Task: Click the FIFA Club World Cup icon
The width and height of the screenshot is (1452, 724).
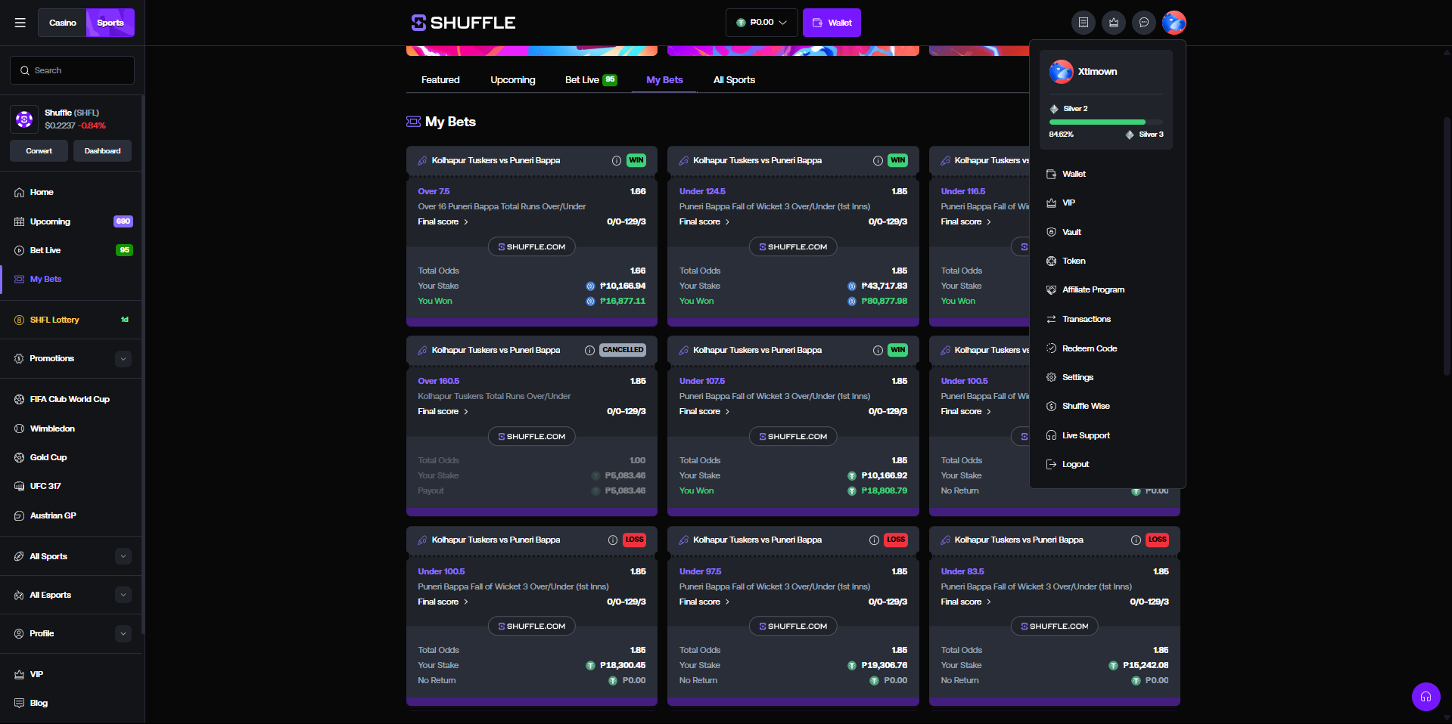Action: 20,399
